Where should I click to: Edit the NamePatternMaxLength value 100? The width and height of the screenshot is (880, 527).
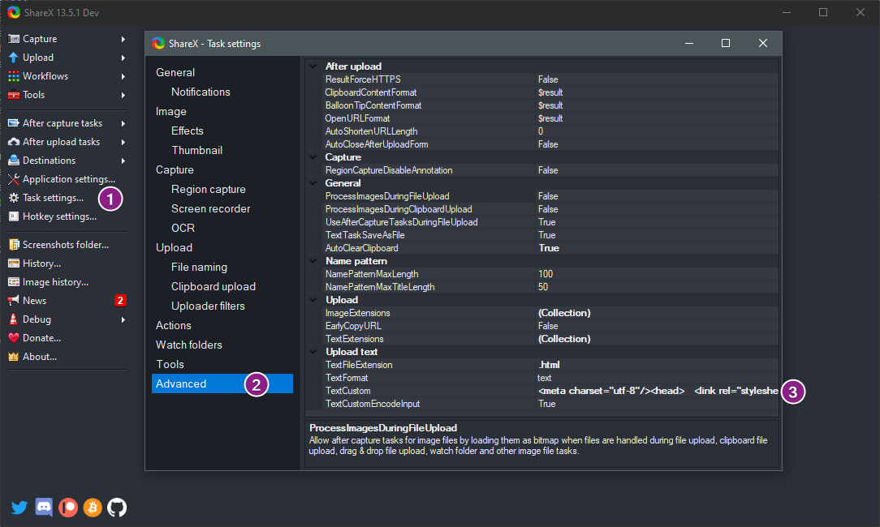546,274
